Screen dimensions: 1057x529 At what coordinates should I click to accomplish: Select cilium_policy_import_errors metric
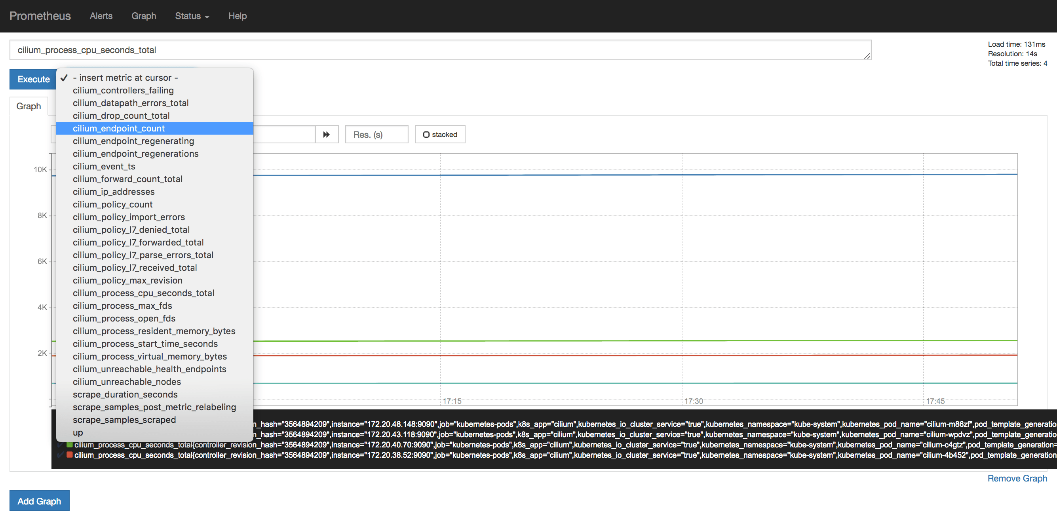pyautogui.click(x=155, y=217)
